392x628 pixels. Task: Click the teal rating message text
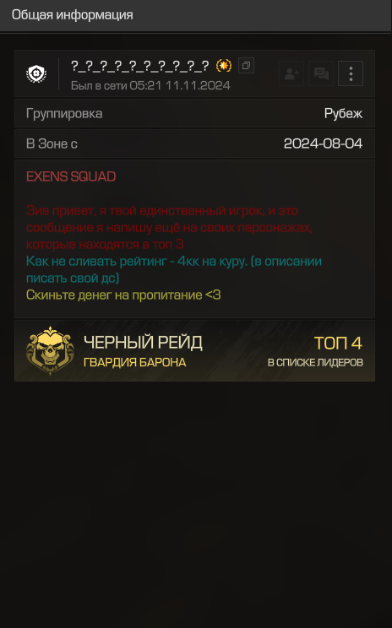[x=174, y=269]
